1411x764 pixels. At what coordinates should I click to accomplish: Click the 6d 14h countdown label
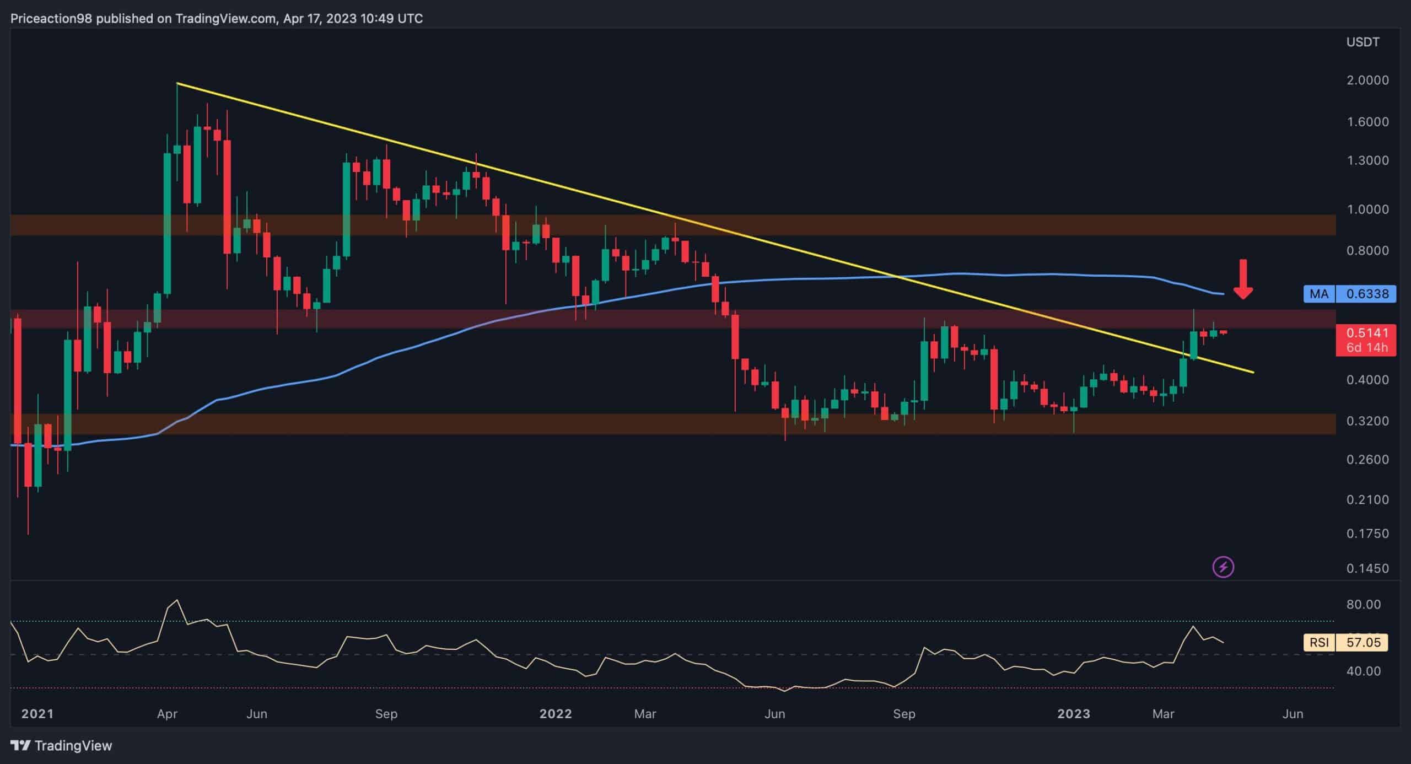tap(1367, 348)
